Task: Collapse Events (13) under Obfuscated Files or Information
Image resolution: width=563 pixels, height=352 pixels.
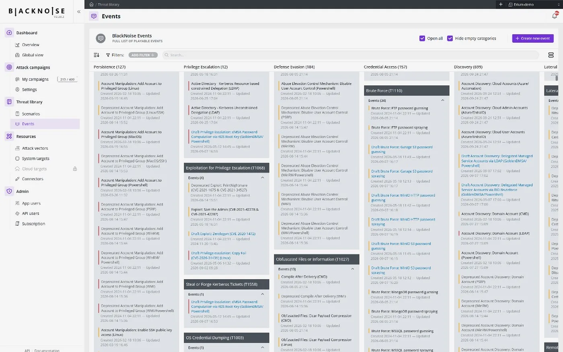Action: tap(353, 269)
